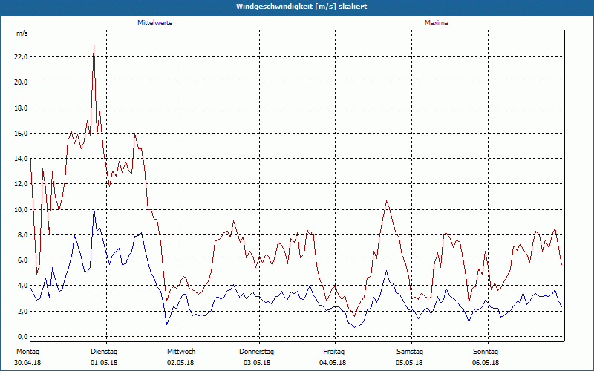This screenshot has width=594, height=371.
Task: Select the 20,0 y-axis value
Action: point(22,82)
